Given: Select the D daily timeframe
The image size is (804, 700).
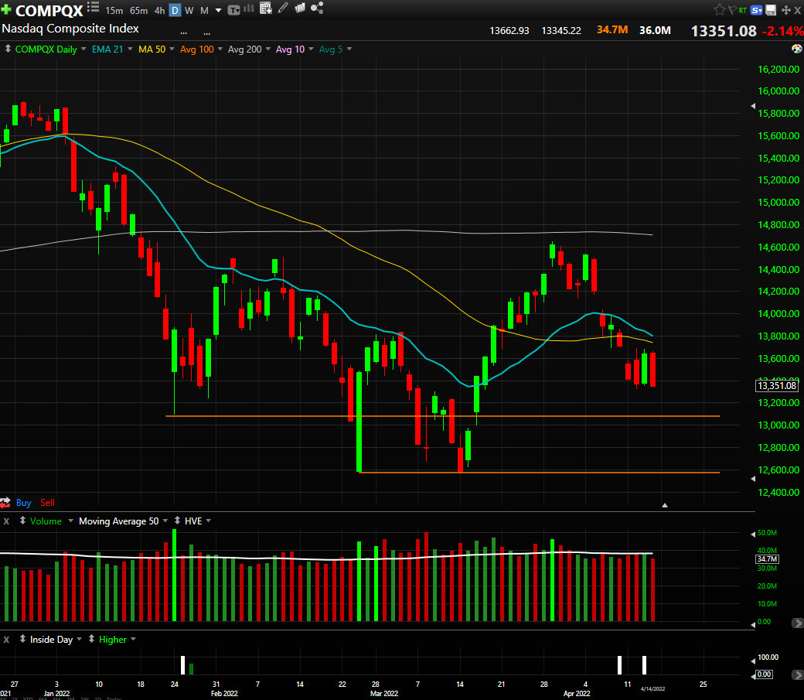Looking at the screenshot, I should coord(175,10).
